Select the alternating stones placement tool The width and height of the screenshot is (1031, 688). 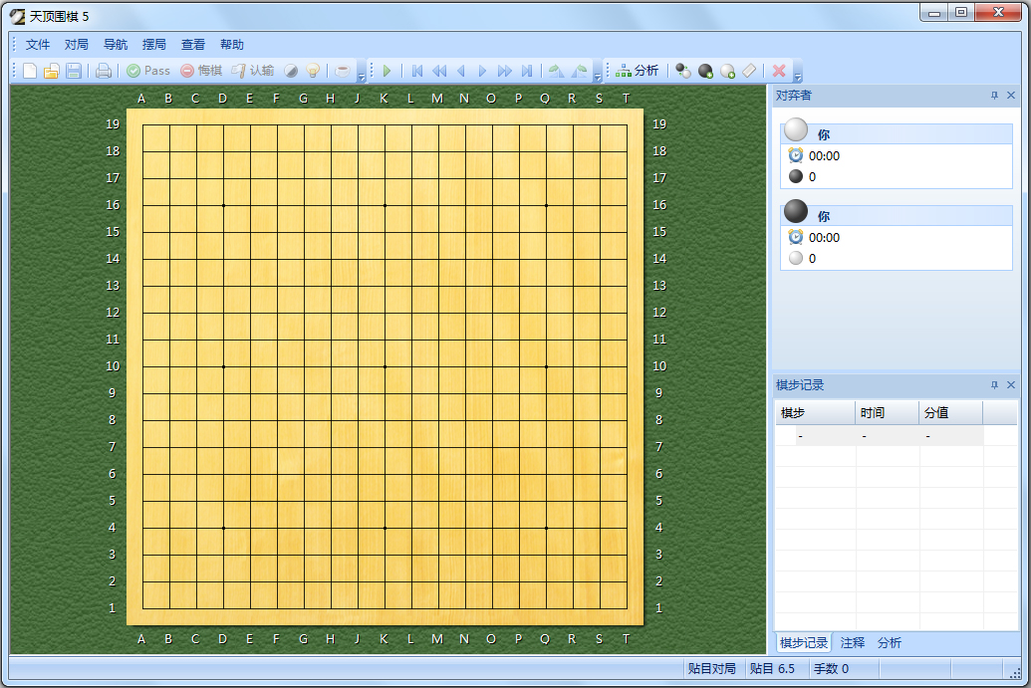[682, 71]
